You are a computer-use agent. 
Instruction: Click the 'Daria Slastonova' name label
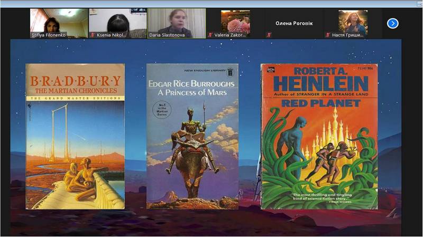(167, 35)
